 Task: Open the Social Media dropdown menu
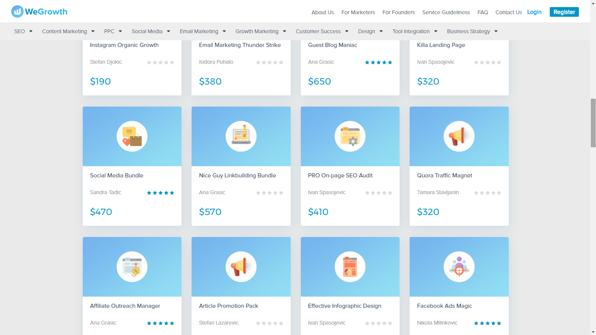[x=151, y=31]
